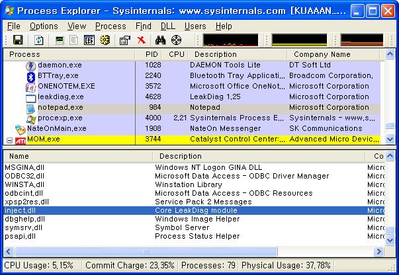Viewport: 399px width, 275px height.
Task: Open the System Information graph icon
Action: pyautogui.click(x=60, y=40)
